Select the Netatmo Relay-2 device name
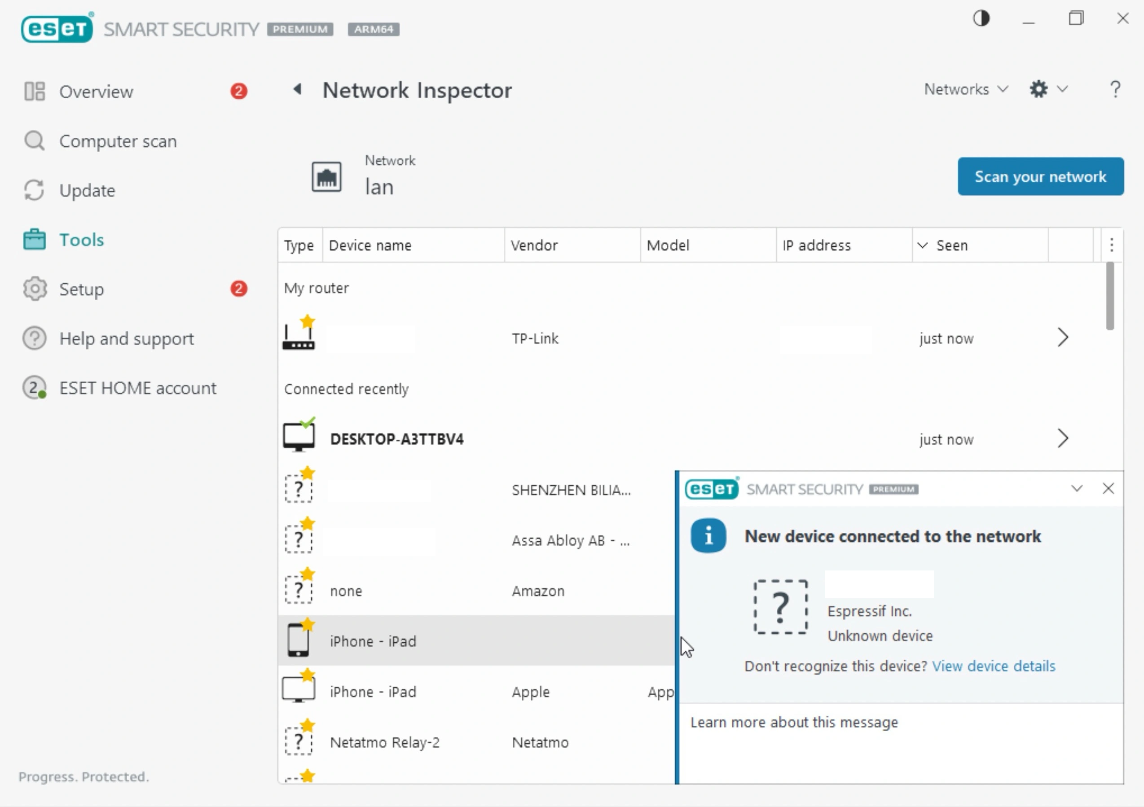Screen dimensions: 1144x807 click(385, 742)
